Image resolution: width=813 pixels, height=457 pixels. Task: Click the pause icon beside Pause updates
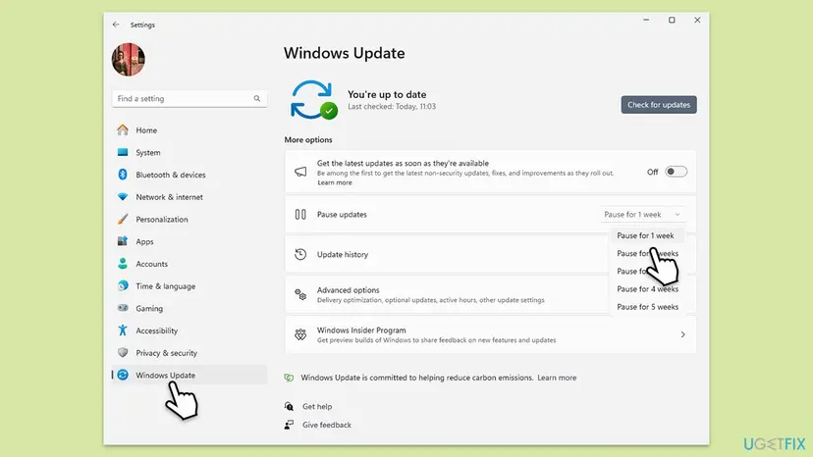pyautogui.click(x=300, y=214)
